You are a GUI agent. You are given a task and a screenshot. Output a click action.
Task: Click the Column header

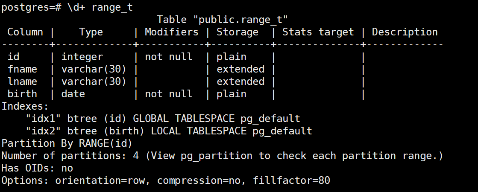25,32
